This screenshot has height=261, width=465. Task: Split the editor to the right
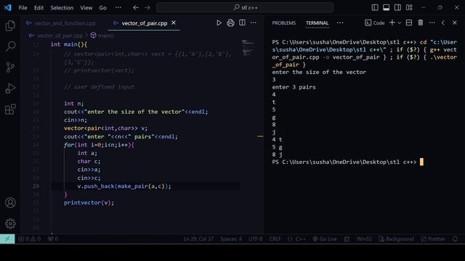click(x=242, y=22)
